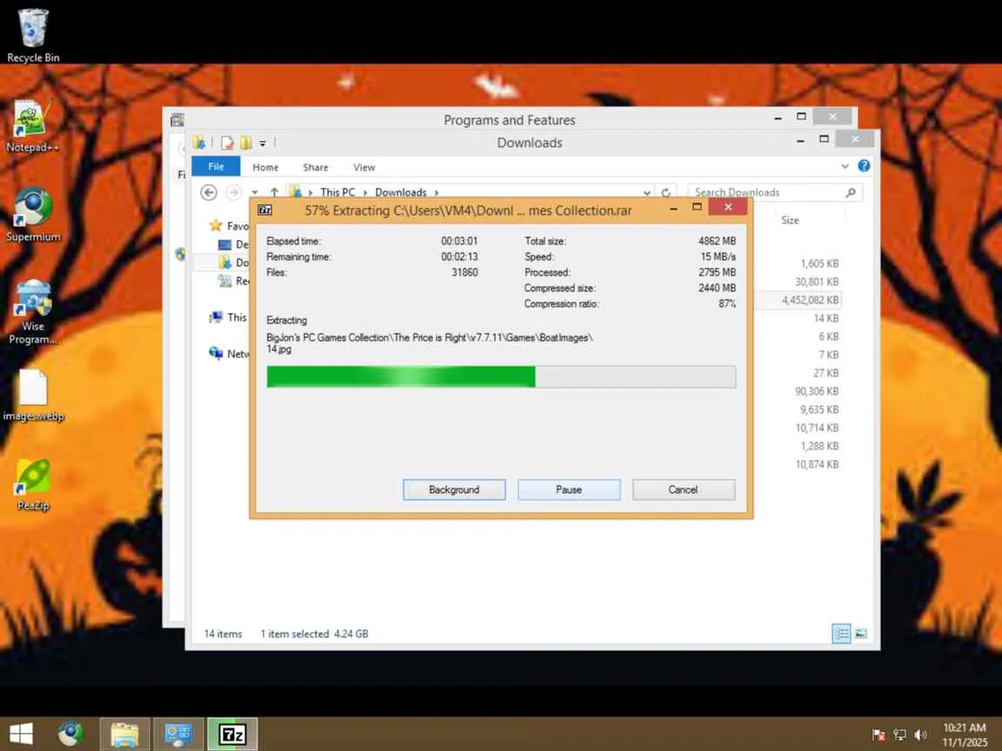Open the address bar history dropdown
Image resolution: width=1002 pixels, height=751 pixels.
pos(647,192)
